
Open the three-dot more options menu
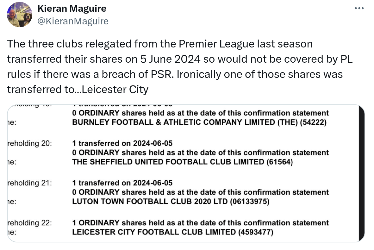[x=359, y=8]
